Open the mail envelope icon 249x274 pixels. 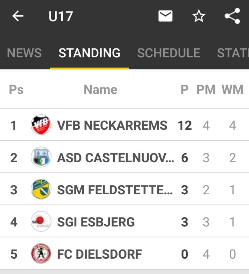pos(165,16)
